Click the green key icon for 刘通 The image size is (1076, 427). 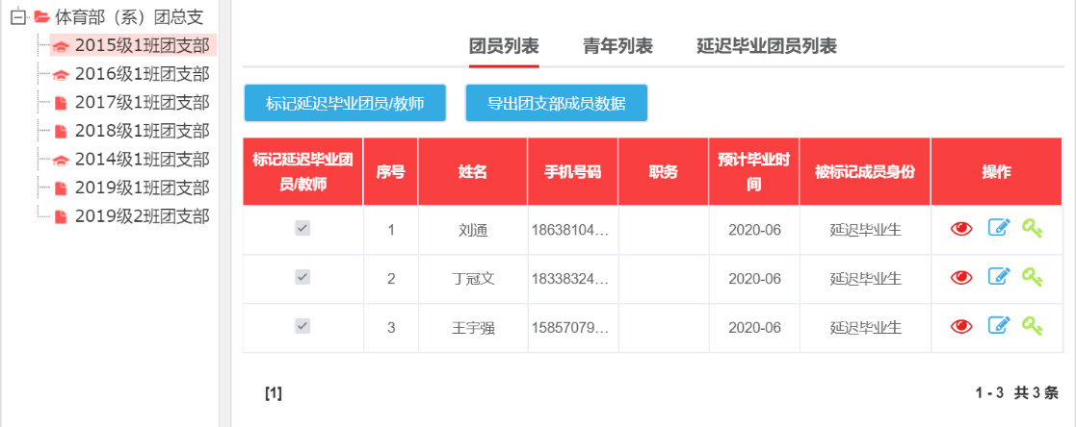click(x=1033, y=228)
